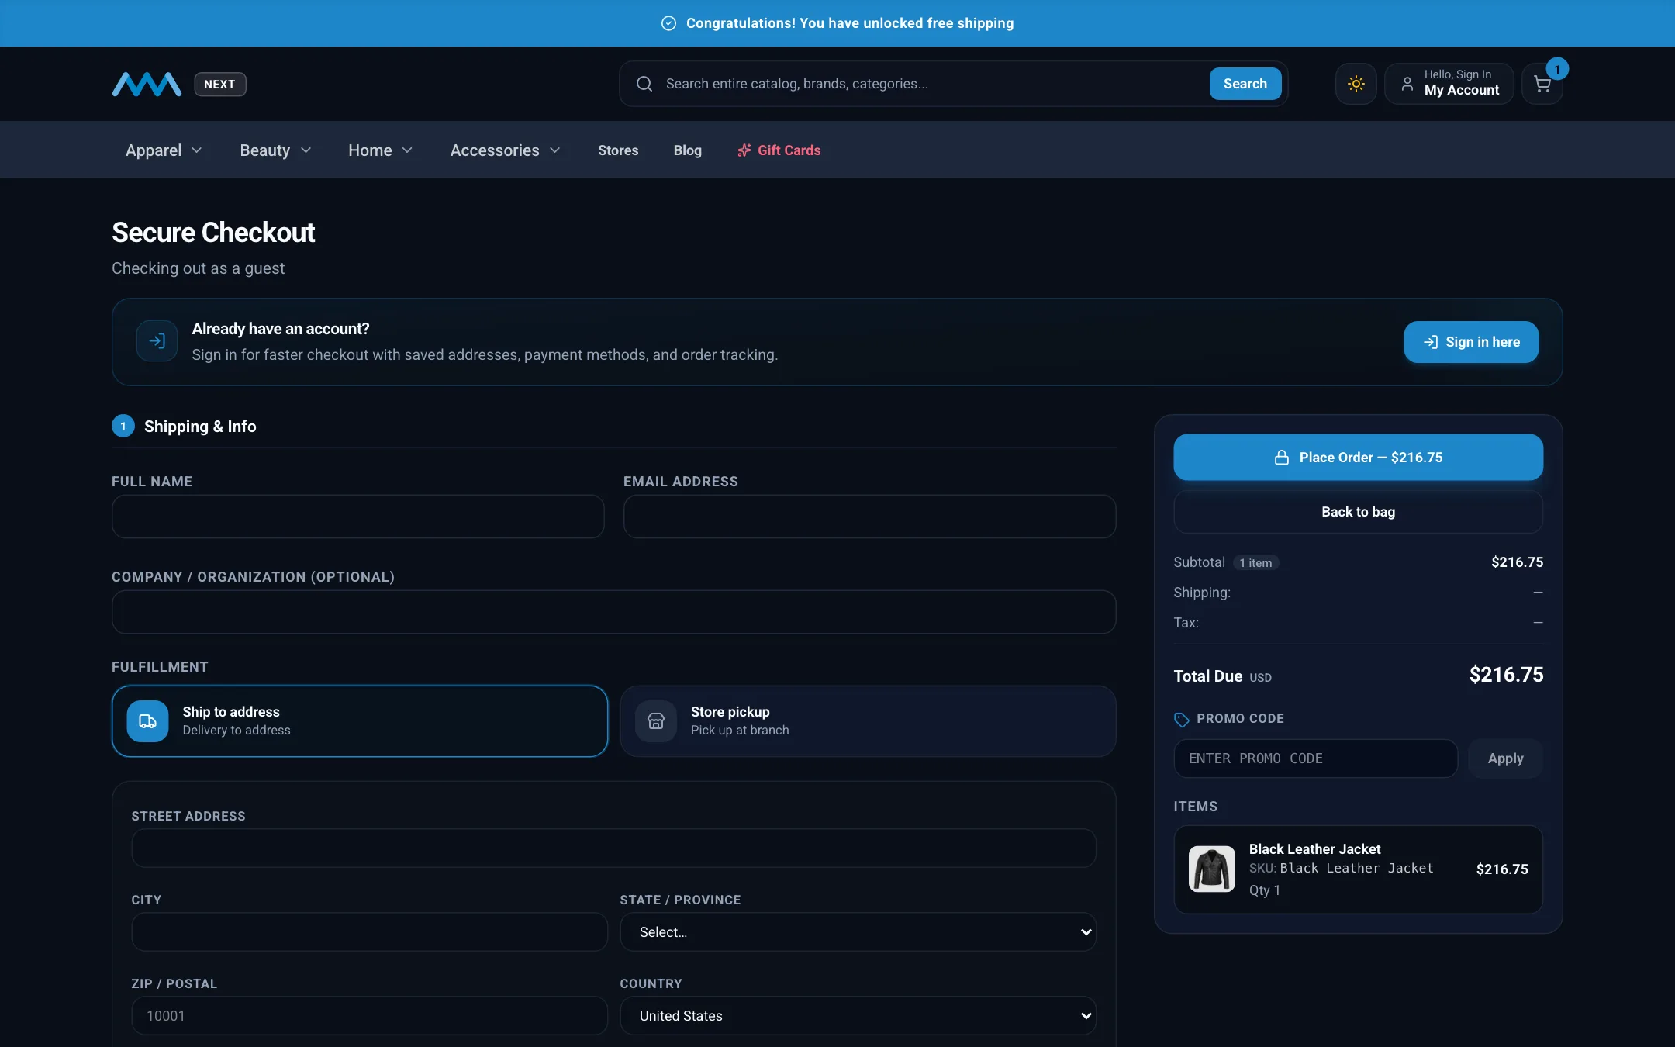
Task: Click the City field
Action: pyautogui.click(x=369, y=932)
